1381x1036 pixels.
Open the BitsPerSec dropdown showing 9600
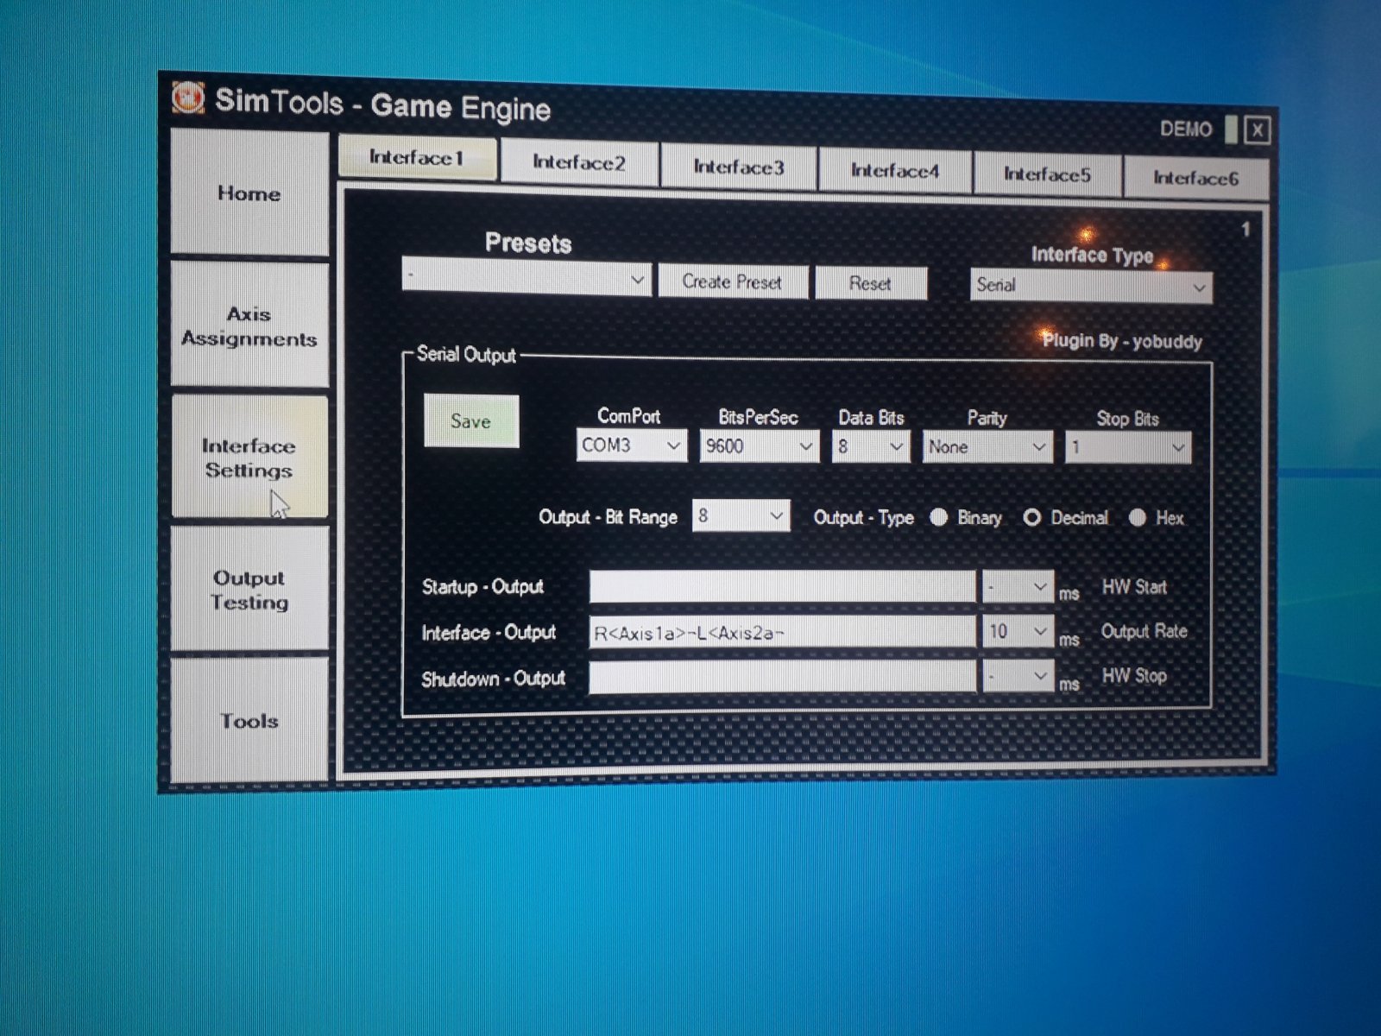(x=759, y=446)
